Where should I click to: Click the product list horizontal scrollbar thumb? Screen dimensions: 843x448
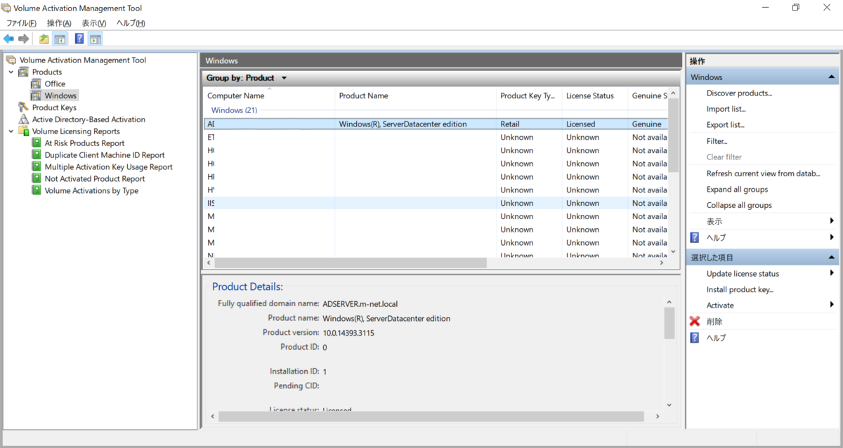click(350, 263)
